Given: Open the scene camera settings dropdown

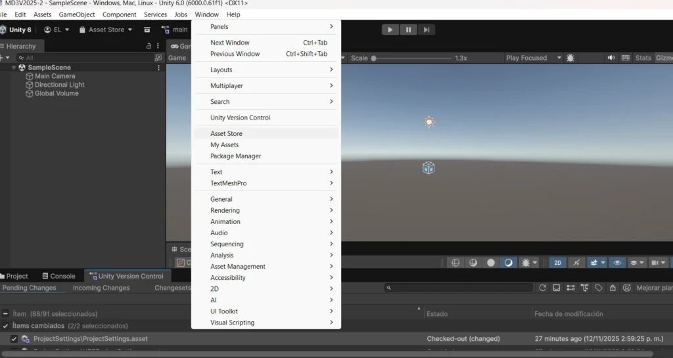Looking at the screenshot, I should pos(658,262).
